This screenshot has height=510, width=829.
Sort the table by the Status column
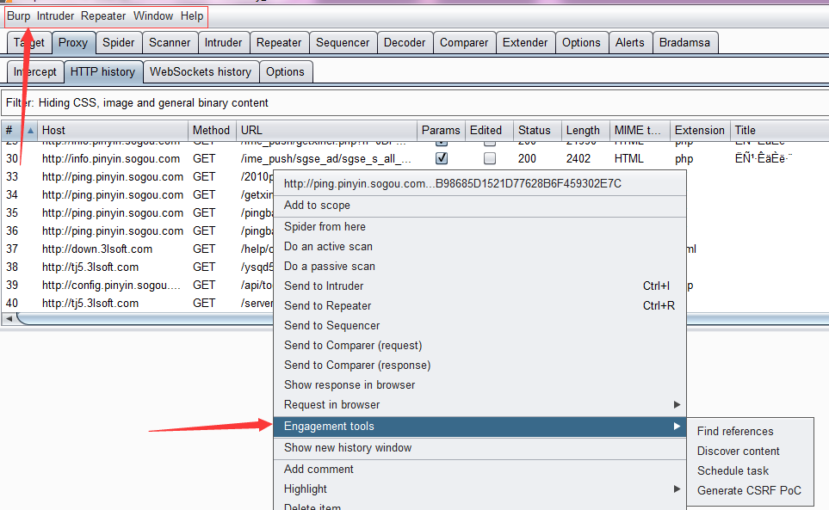click(535, 131)
